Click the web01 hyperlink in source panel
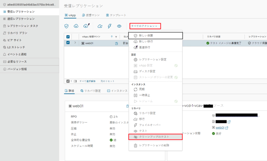This screenshot has width=267, height=161. 220,128
